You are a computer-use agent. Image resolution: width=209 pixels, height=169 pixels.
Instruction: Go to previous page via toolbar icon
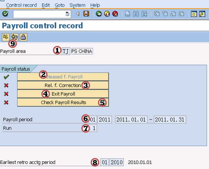(x=165, y=14)
